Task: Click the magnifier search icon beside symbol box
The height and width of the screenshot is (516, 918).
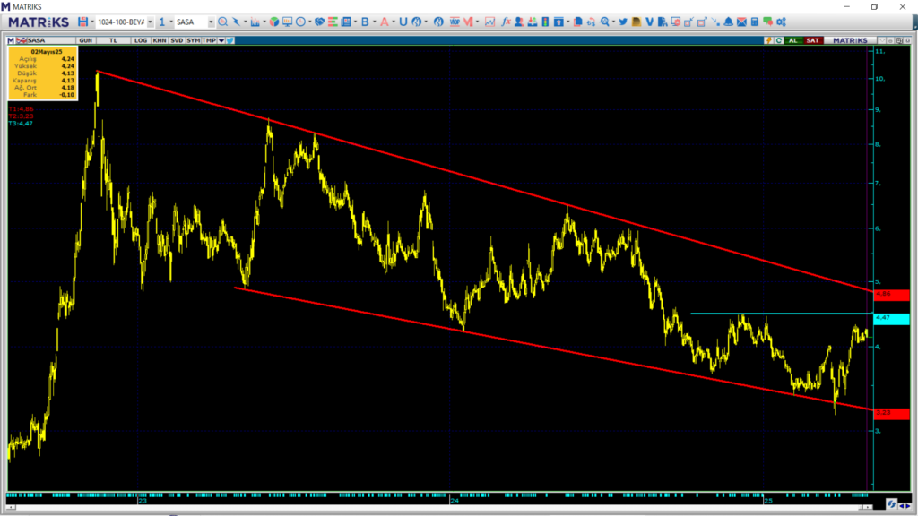Action: 223,21
